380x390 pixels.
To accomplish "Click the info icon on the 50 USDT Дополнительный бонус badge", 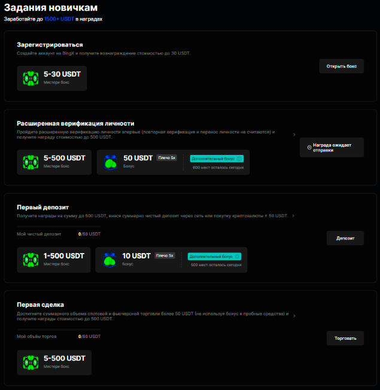I will (x=239, y=159).
